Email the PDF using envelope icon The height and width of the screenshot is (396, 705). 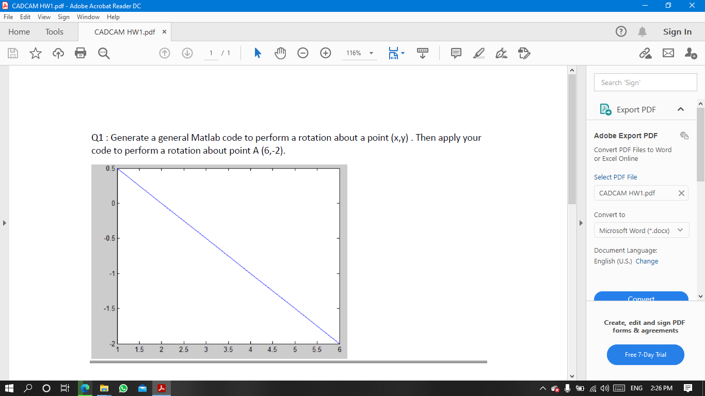669,53
